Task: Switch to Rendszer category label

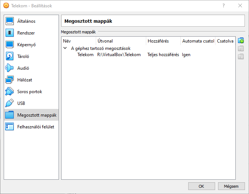Action: pyautogui.click(x=26, y=33)
